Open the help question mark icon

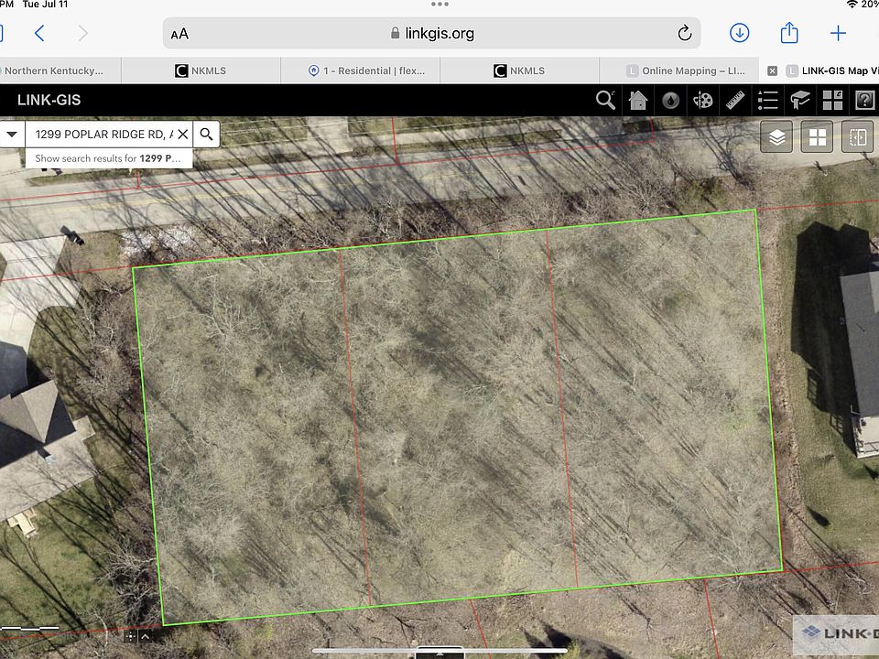864,100
